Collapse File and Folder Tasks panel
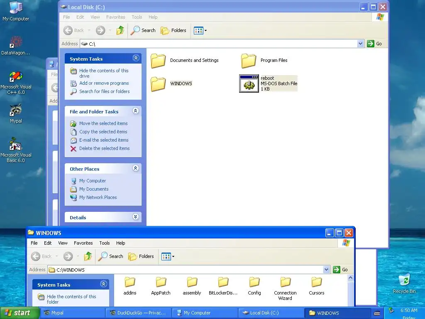The image size is (425, 319). [136, 110]
